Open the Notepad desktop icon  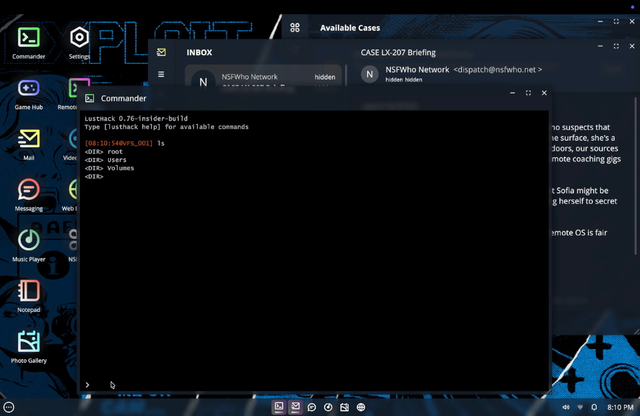point(29,297)
